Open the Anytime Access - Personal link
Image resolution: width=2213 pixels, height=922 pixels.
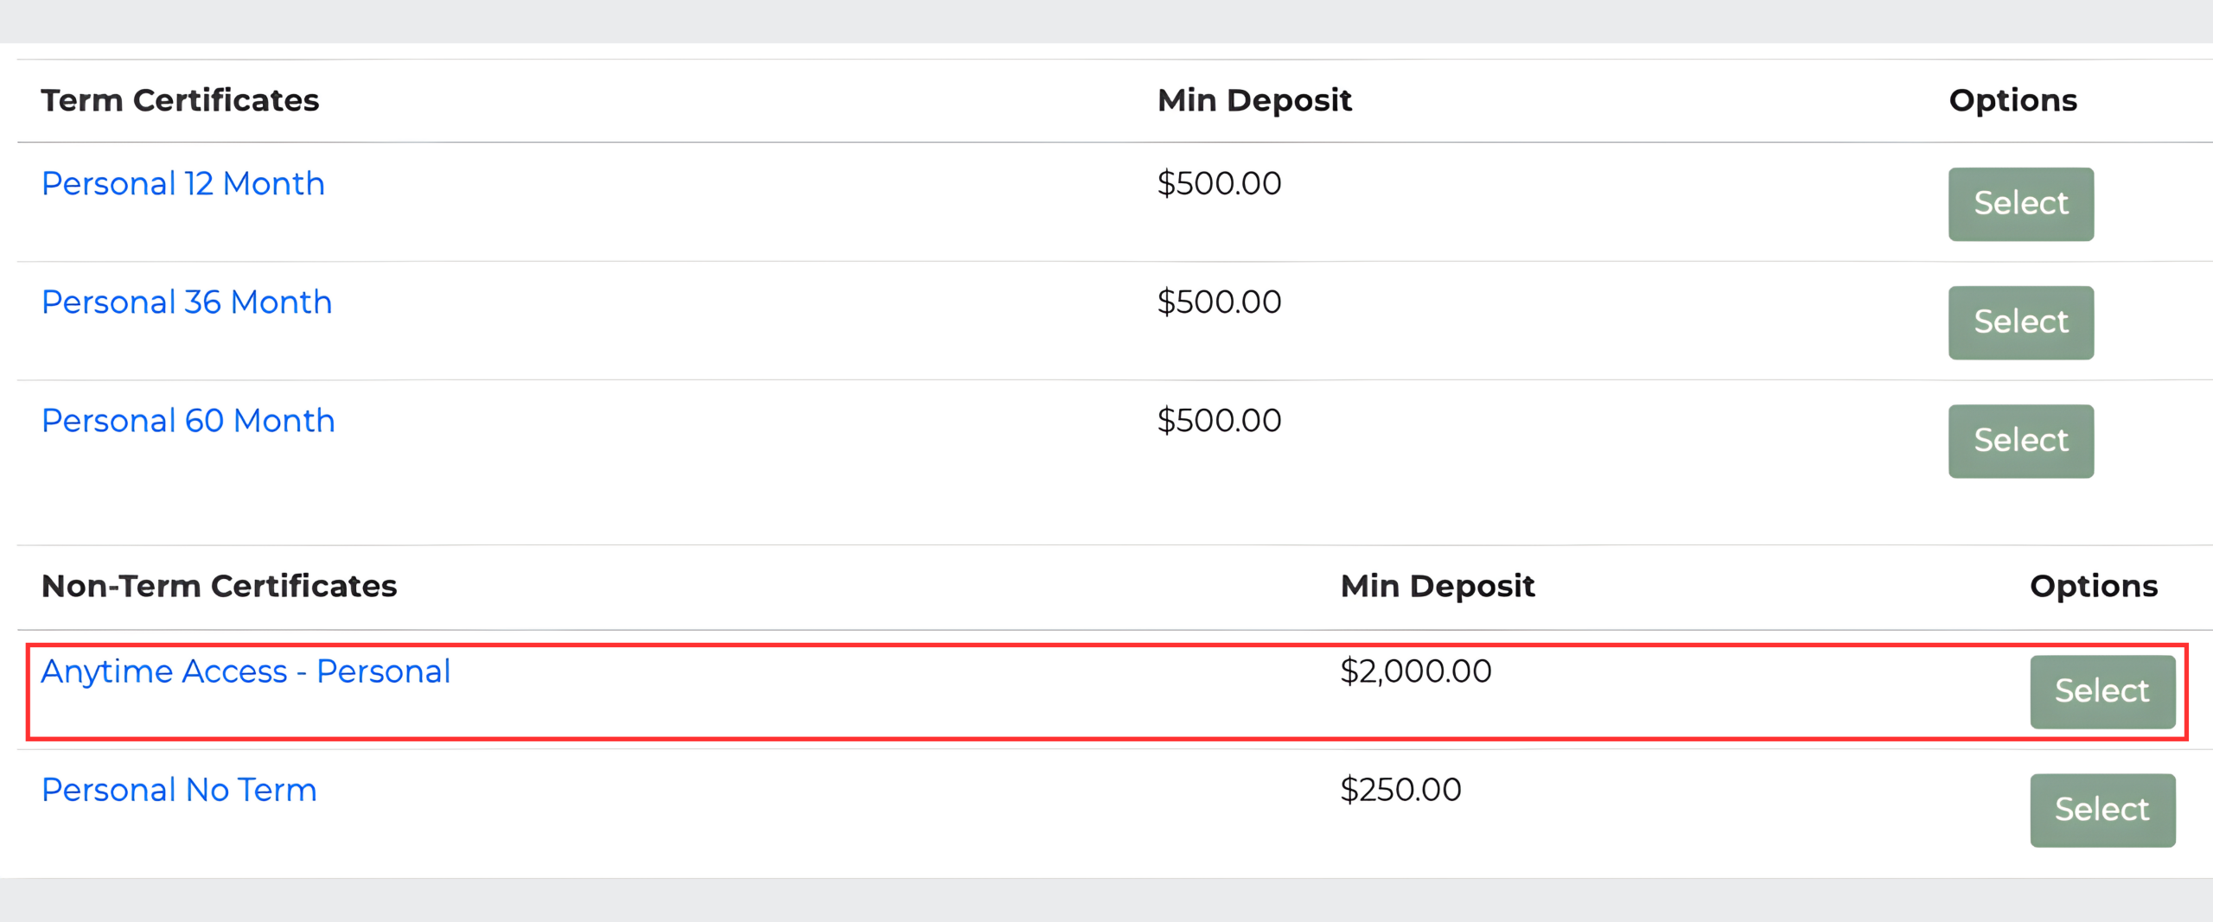click(x=246, y=671)
